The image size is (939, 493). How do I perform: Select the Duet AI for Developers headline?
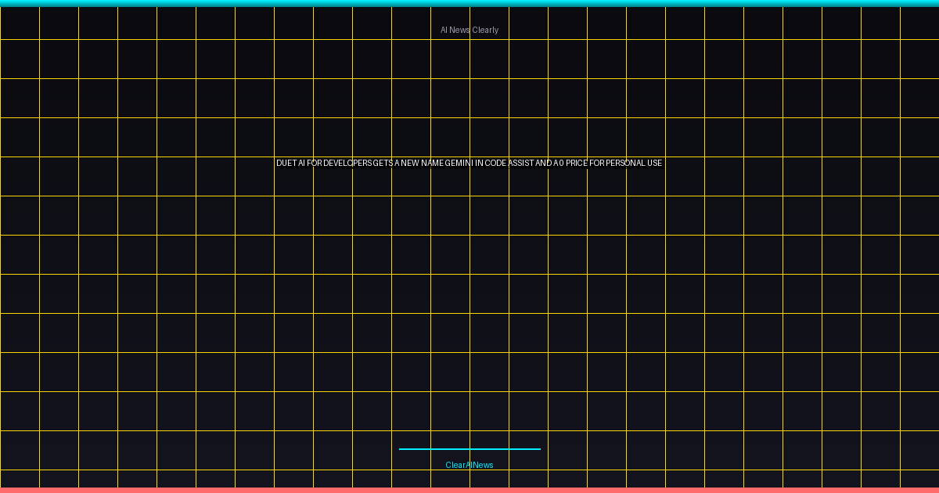pos(469,164)
